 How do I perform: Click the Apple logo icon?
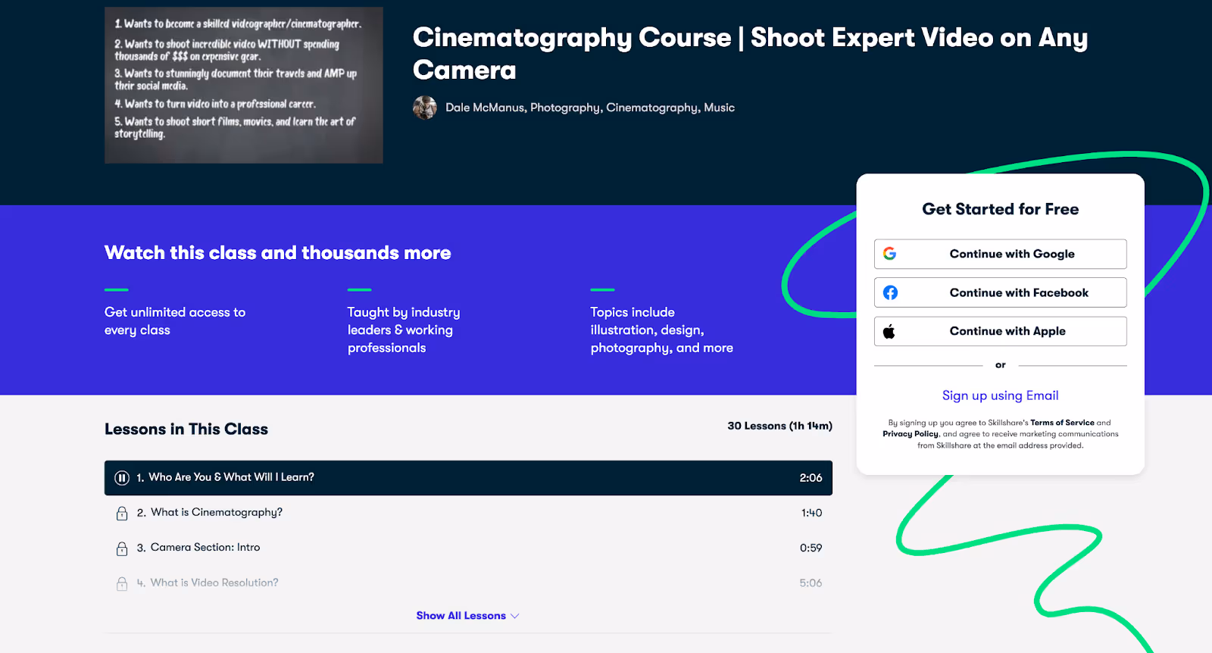point(889,331)
